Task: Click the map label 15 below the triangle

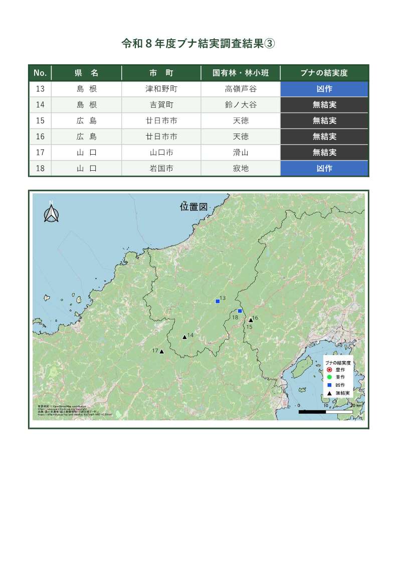Action: [x=250, y=327]
